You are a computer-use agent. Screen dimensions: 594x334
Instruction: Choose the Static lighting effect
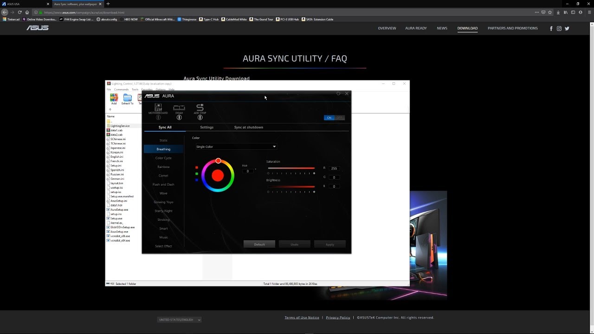click(x=163, y=140)
